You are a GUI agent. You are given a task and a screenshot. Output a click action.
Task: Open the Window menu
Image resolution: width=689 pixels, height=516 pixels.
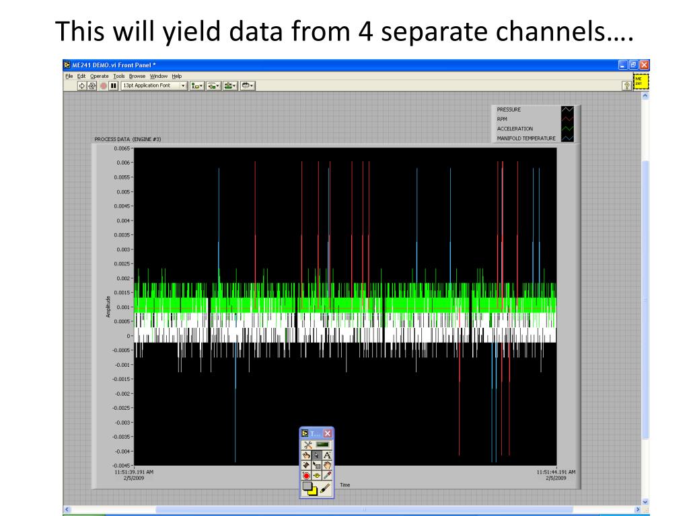(x=159, y=77)
